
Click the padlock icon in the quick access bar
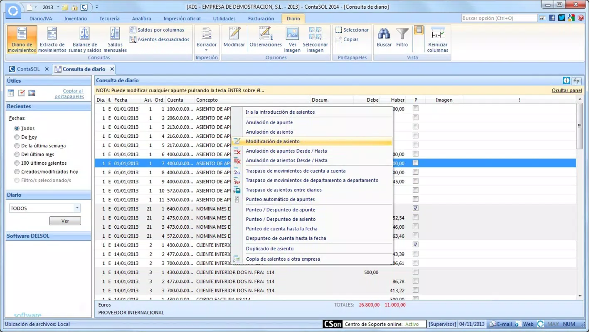coord(75,7)
